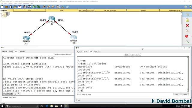Click the Back button in logical bar
Screen dimensions: 192x108
point(29,10)
